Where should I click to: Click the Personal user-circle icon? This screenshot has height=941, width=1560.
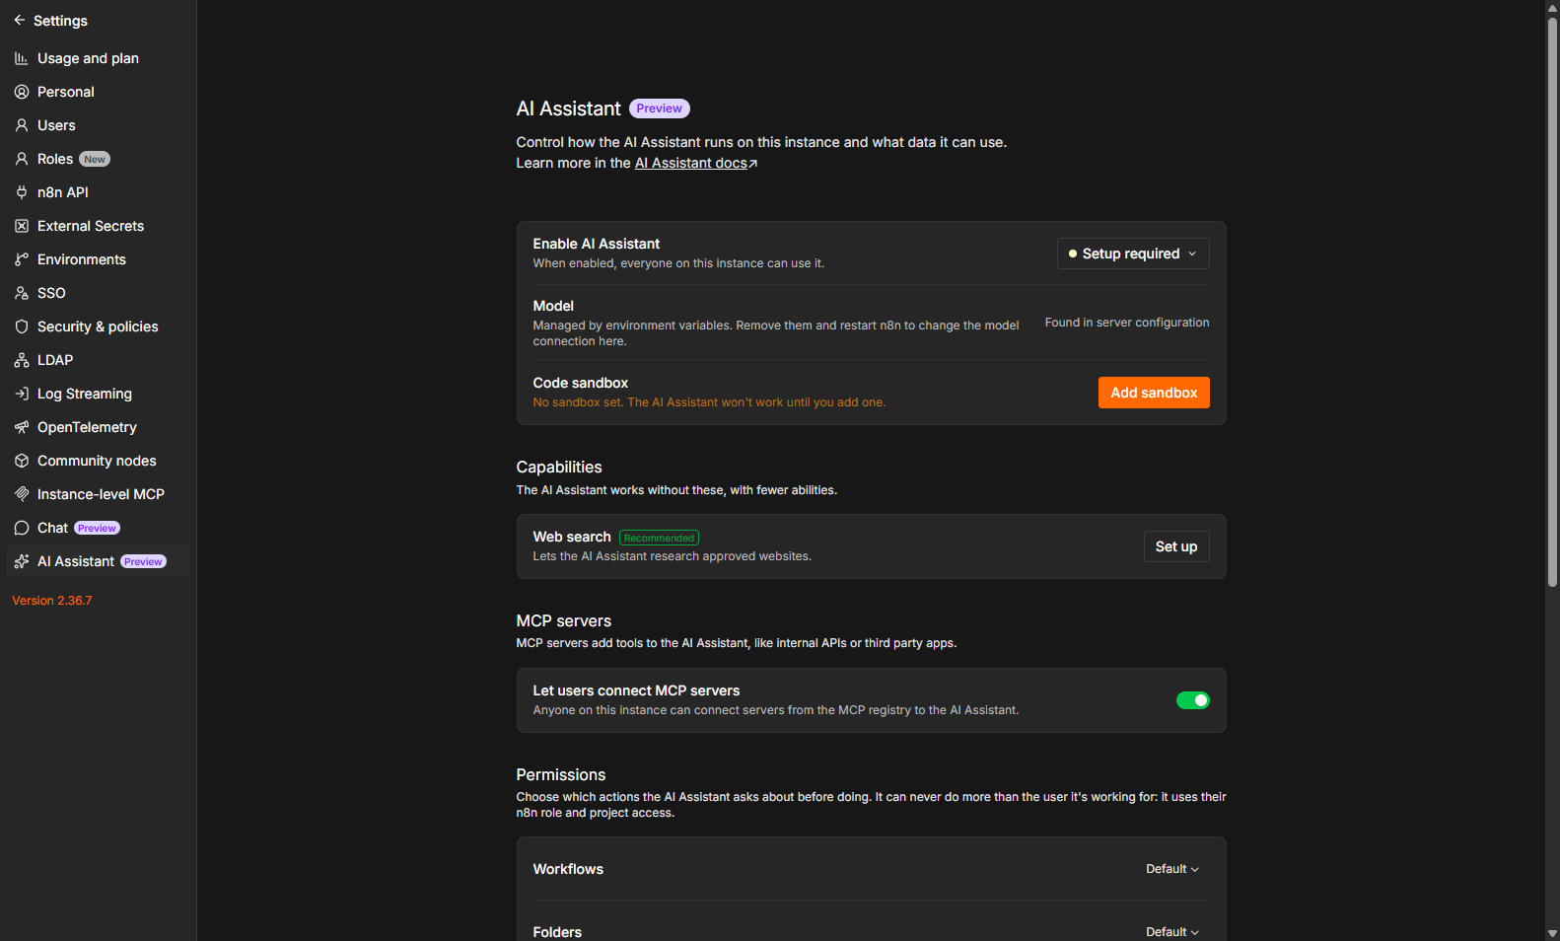tap(22, 92)
